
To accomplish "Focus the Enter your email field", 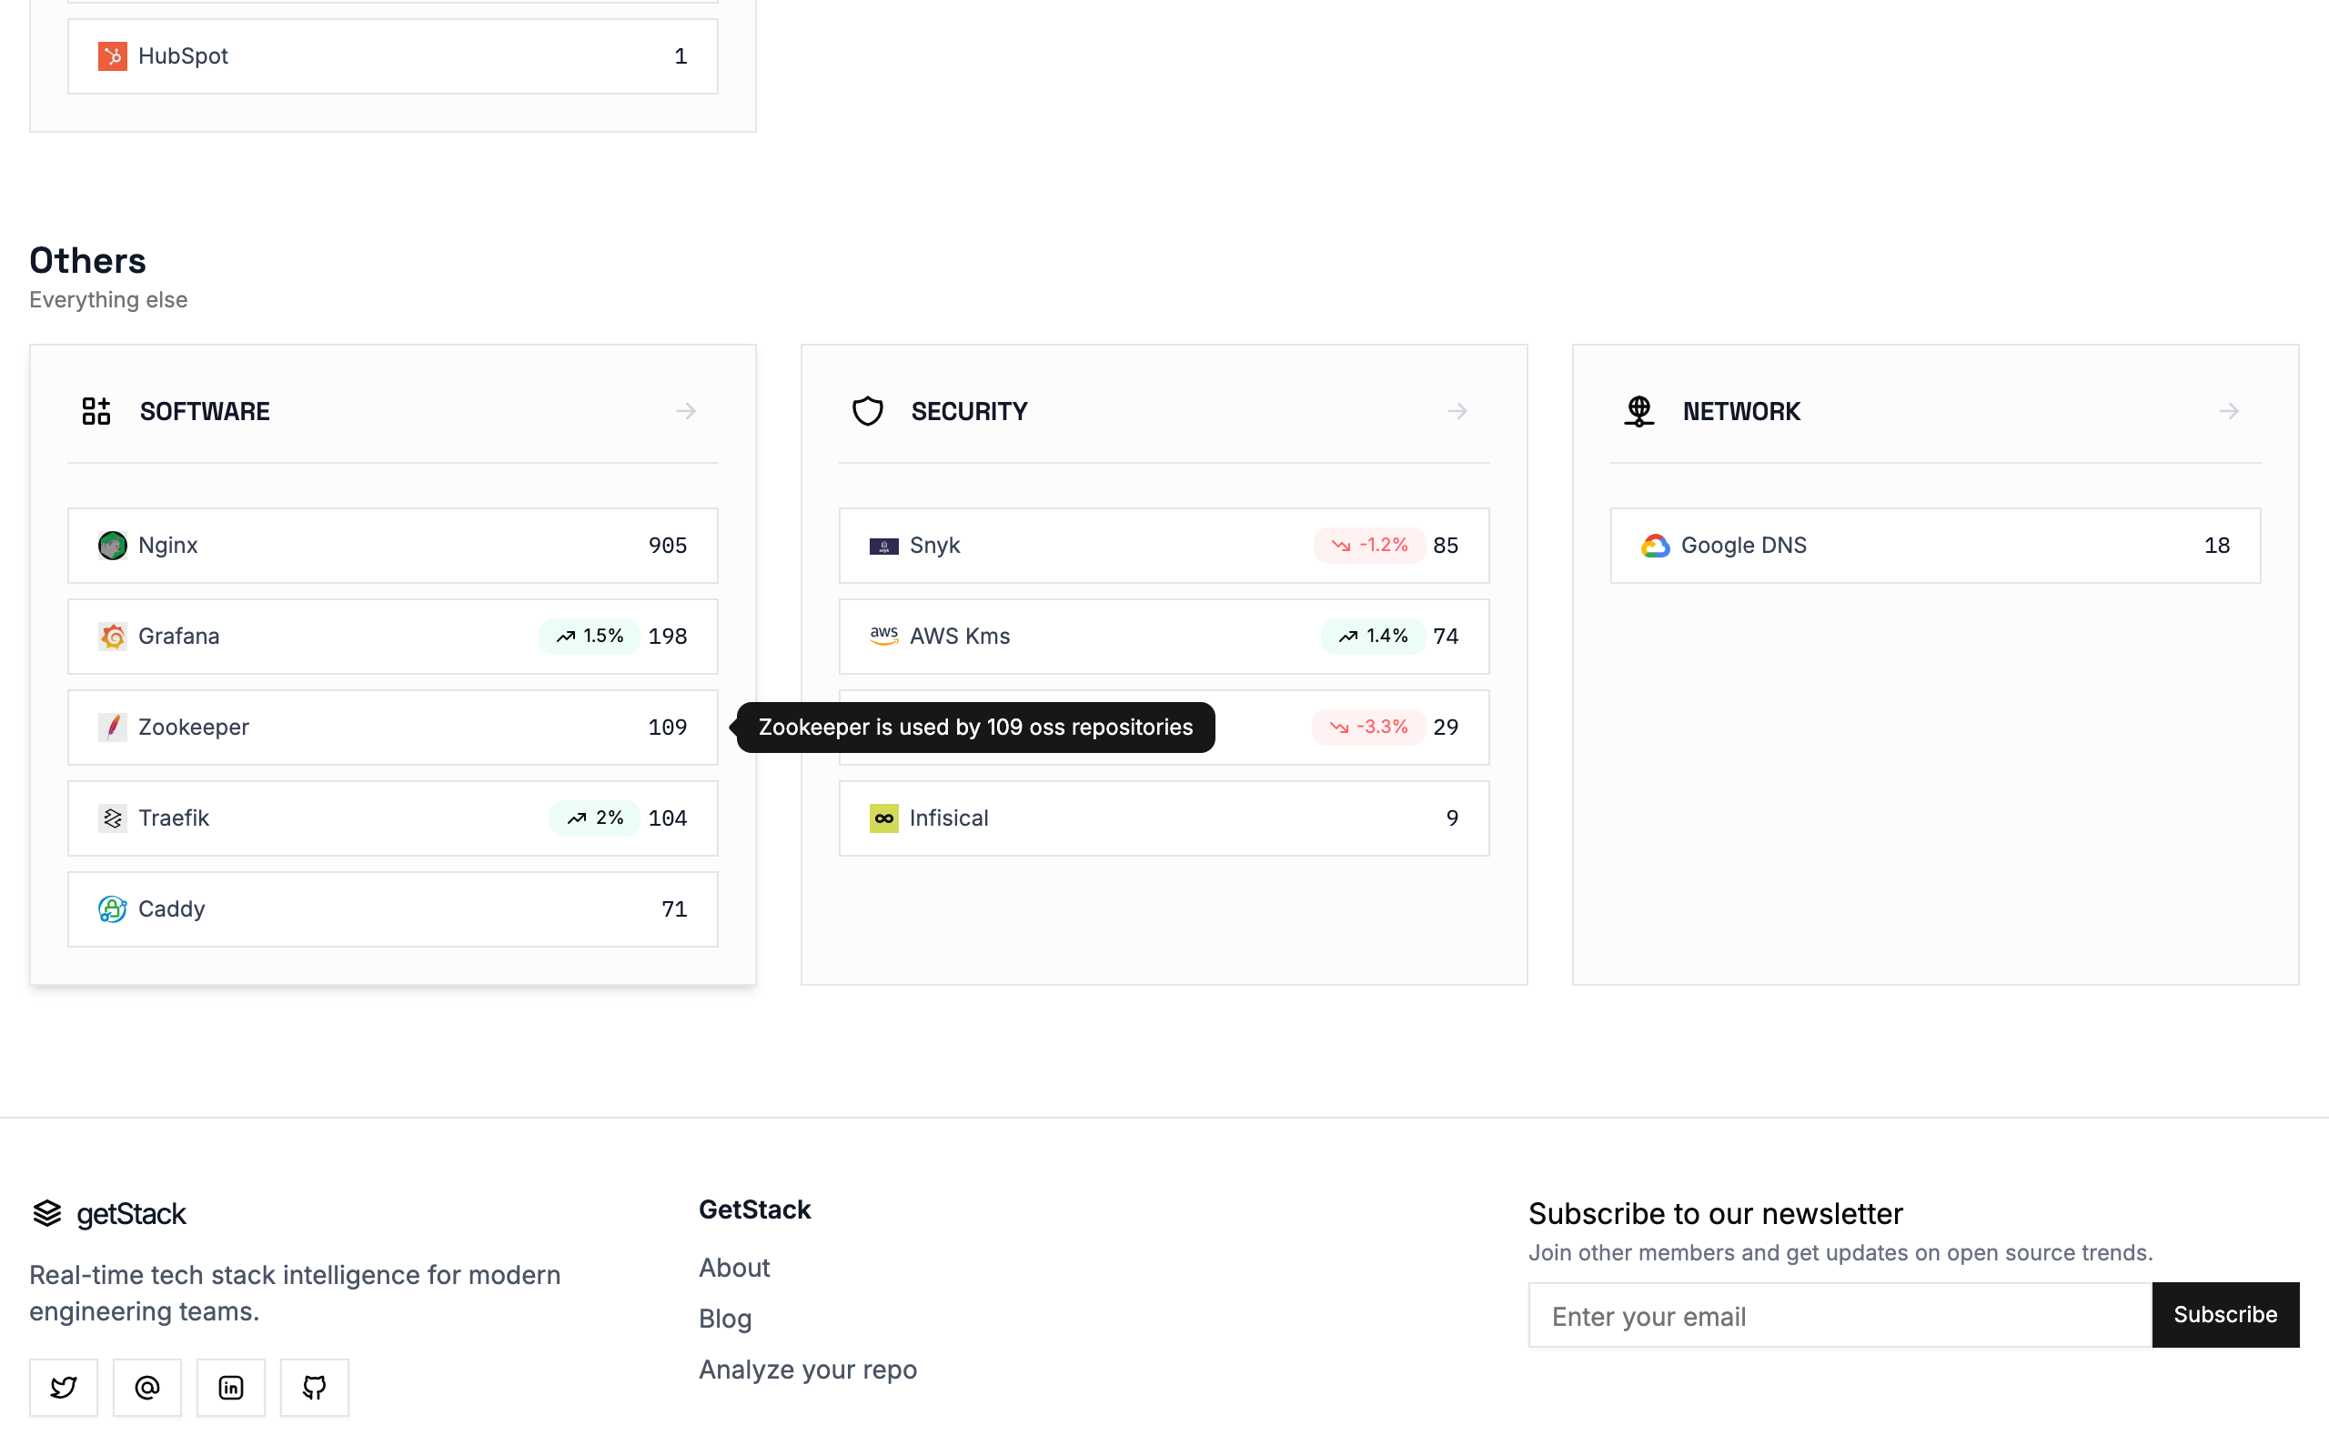I will (1840, 1316).
